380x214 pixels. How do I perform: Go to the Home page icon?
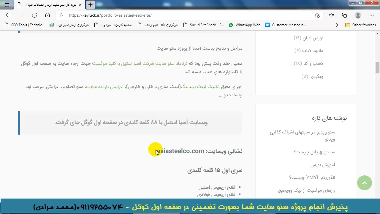pos(47,15)
